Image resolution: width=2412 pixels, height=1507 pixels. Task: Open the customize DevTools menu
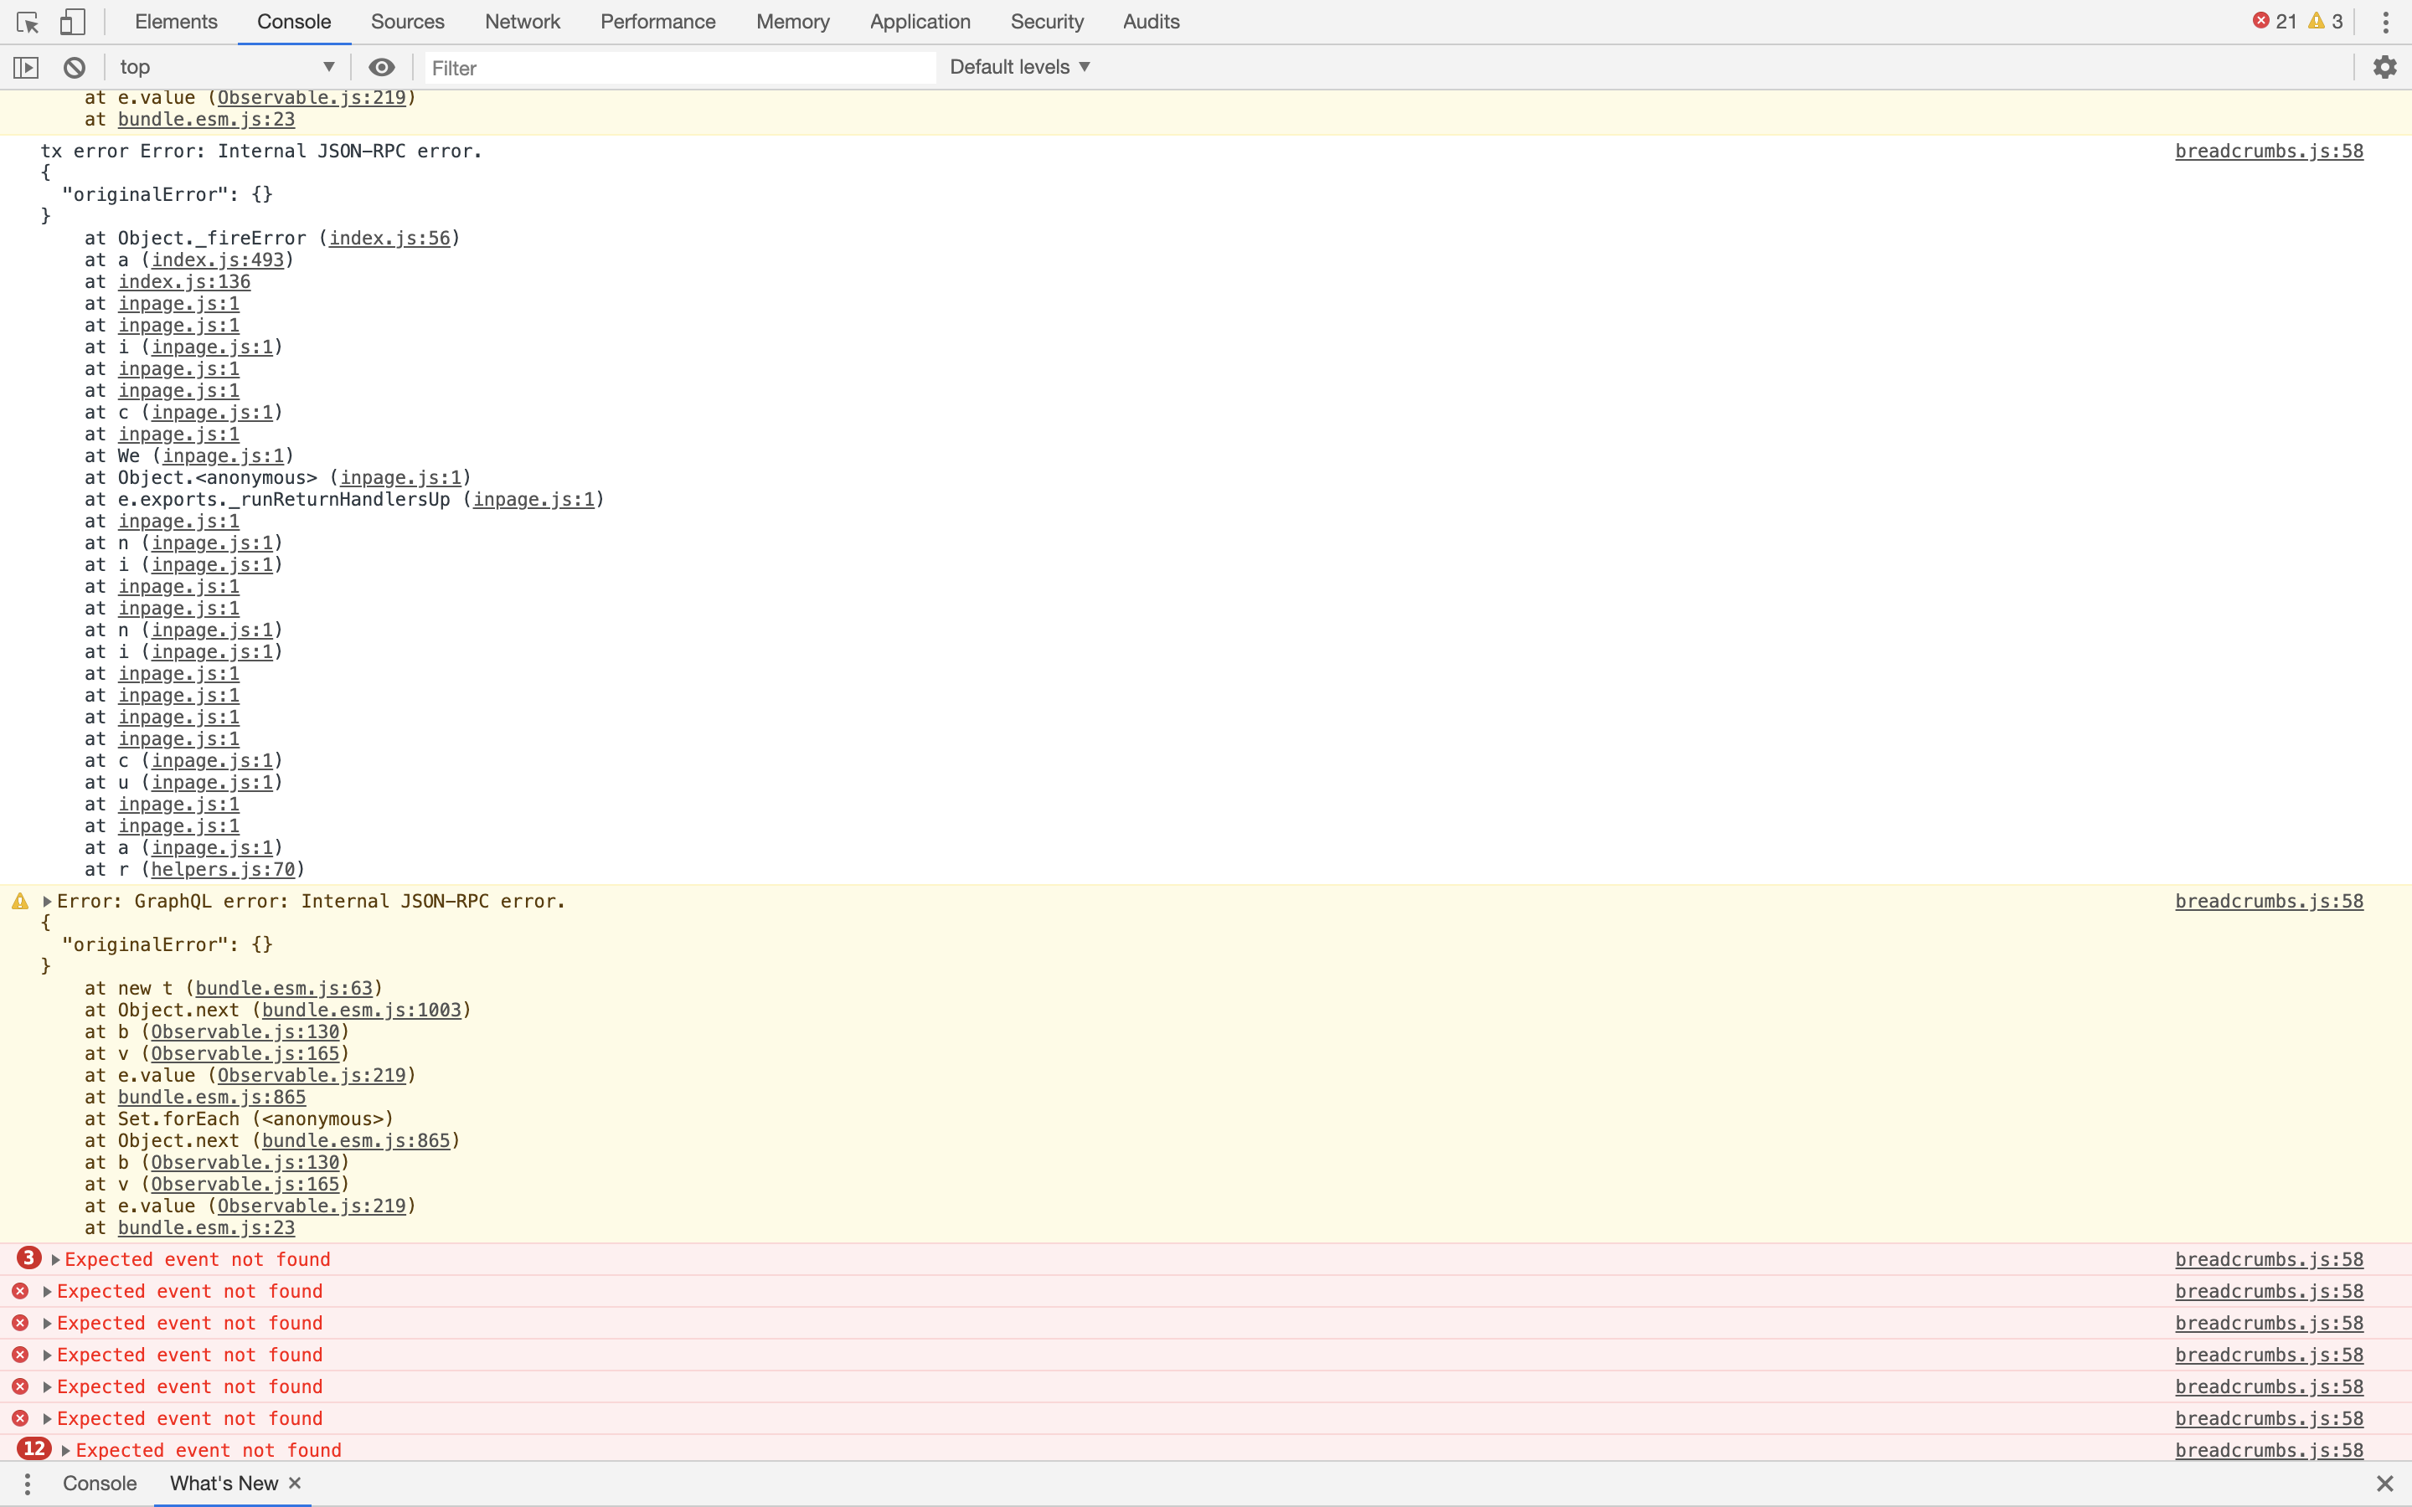click(x=2386, y=21)
